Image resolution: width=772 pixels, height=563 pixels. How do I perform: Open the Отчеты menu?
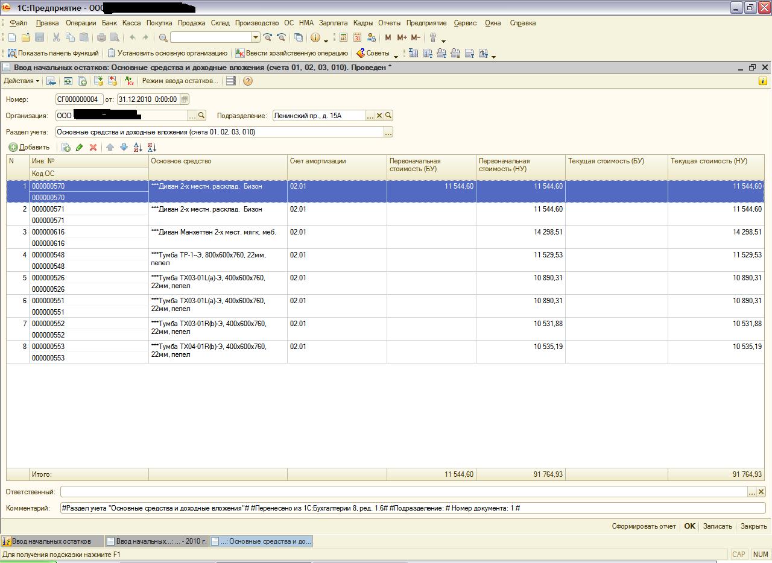[x=389, y=23]
